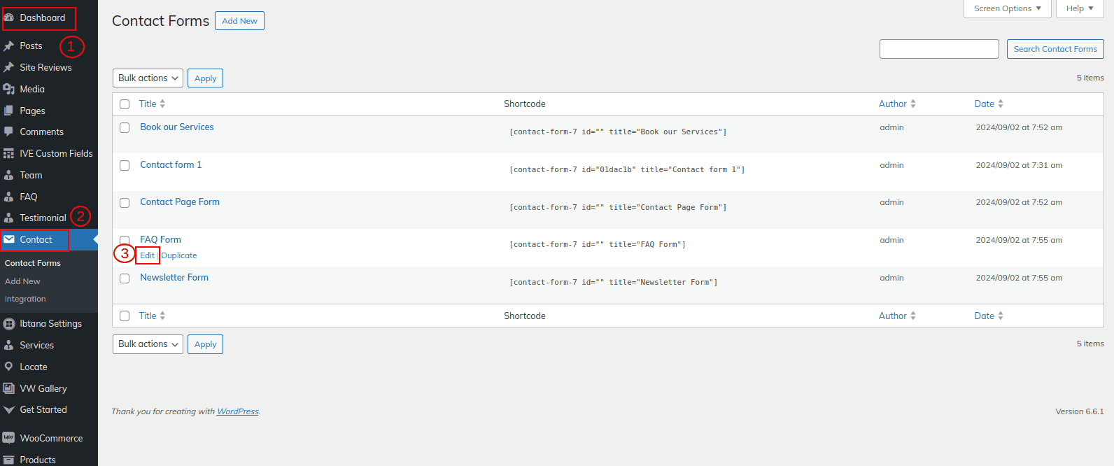Click Edit link under FAQ Form
Screen dimensions: 1114x466
click(x=147, y=255)
